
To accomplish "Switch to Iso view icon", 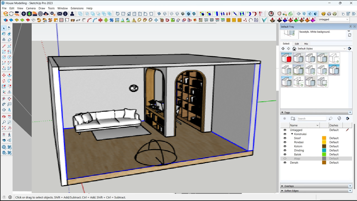I will click(118, 14).
